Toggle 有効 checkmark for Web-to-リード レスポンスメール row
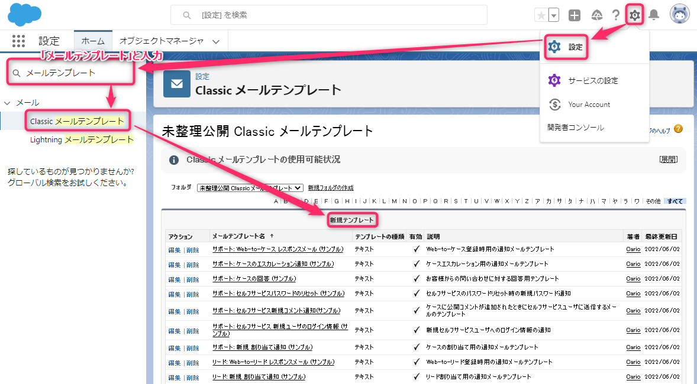697x384 pixels. point(416,362)
